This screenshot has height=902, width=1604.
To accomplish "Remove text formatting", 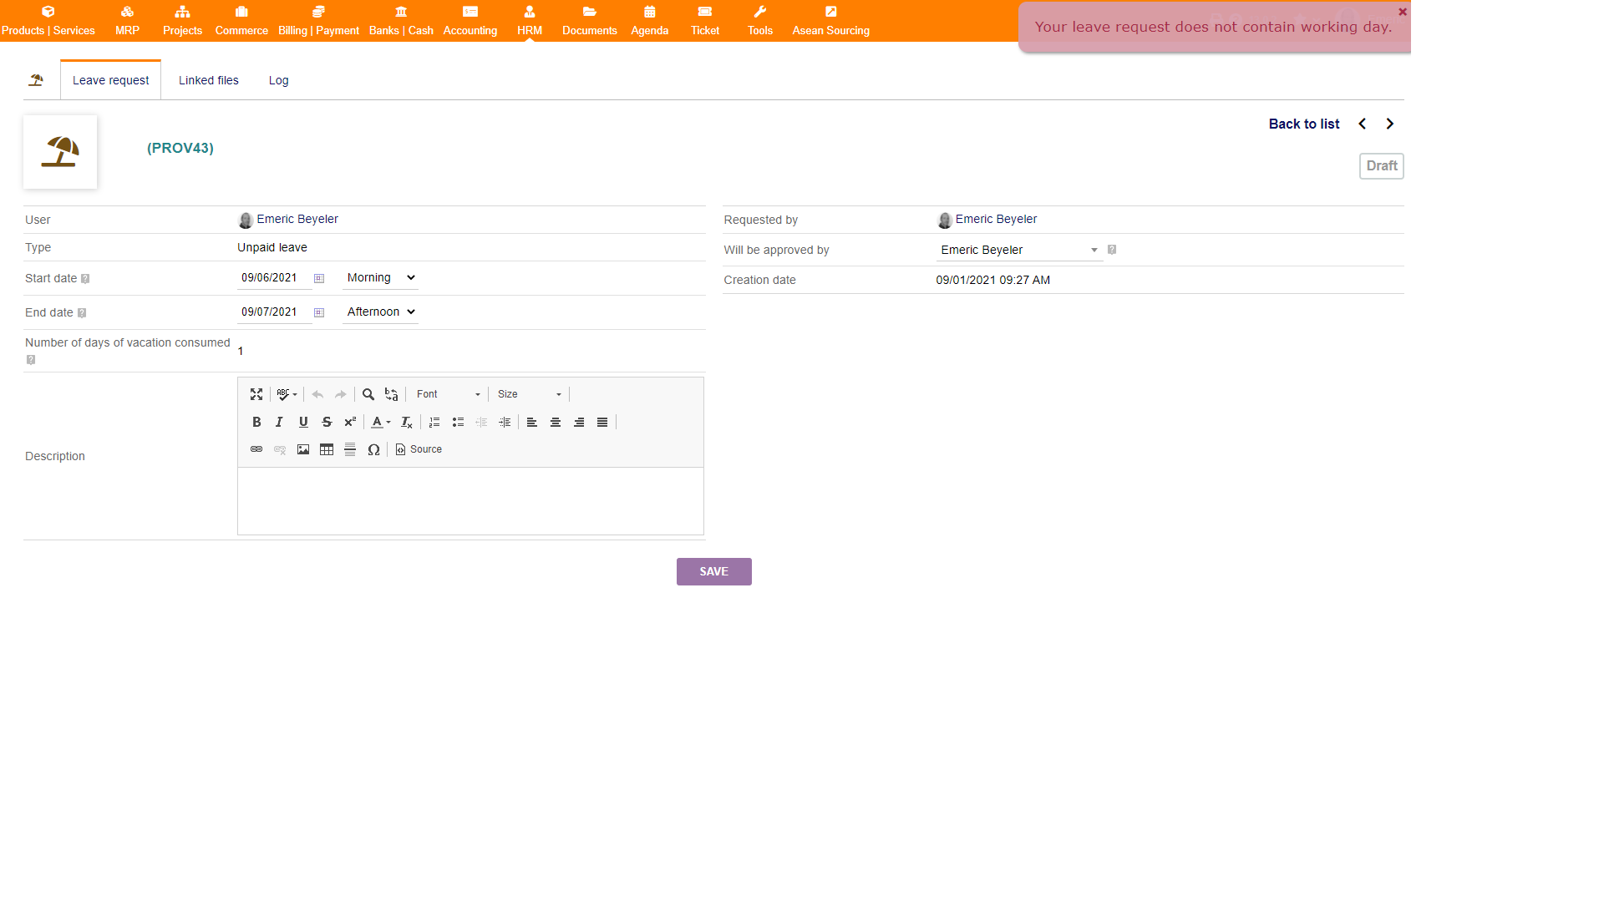I will 407,423.
